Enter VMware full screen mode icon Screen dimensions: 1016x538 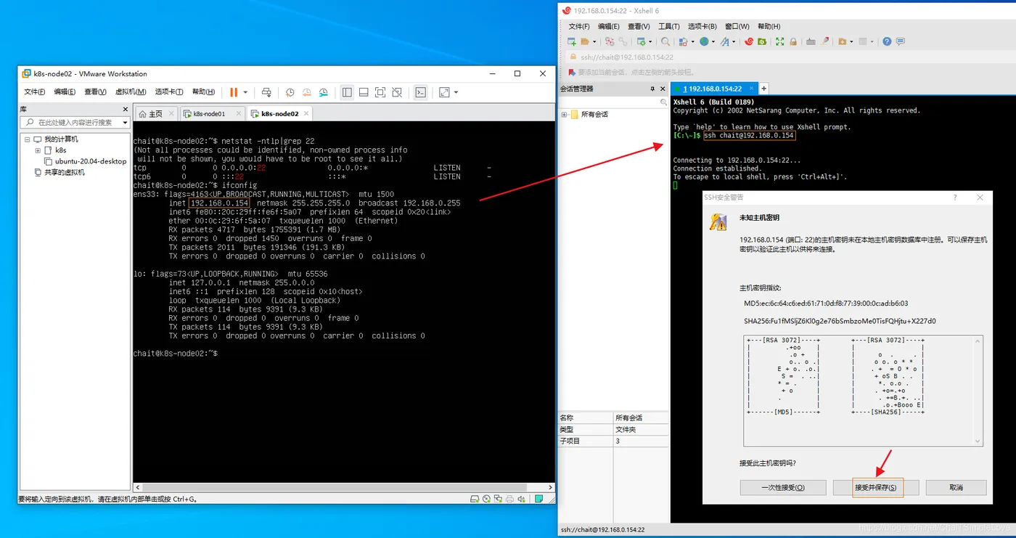pyautogui.click(x=380, y=92)
